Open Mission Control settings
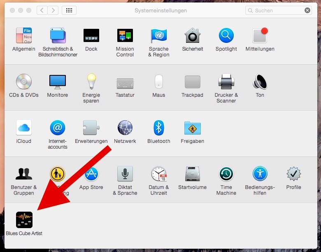 [125, 35]
